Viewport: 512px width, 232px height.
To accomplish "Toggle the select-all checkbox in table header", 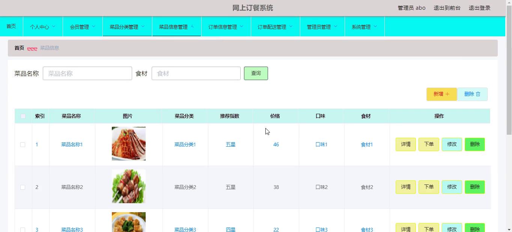I will pyautogui.click(x=23, y=116).
